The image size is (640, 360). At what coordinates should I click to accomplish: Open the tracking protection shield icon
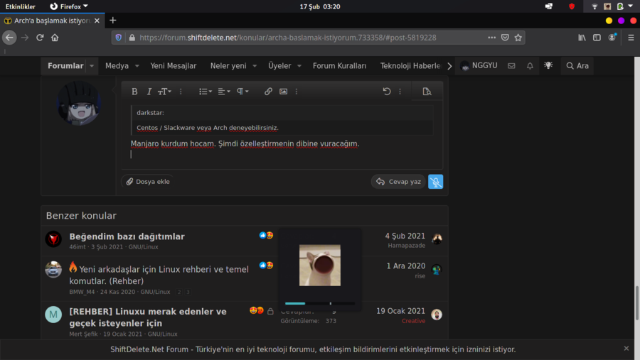(118, 38)
